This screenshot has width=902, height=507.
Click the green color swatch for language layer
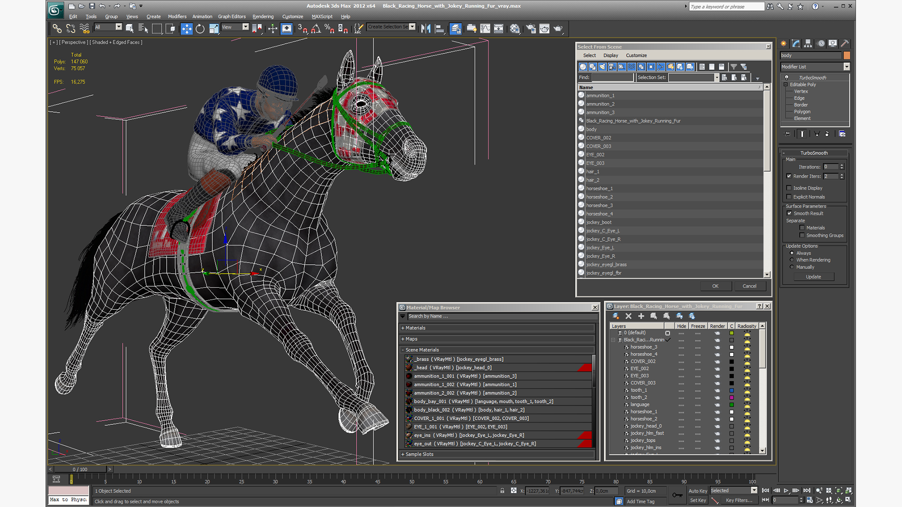tap(731, 405)
